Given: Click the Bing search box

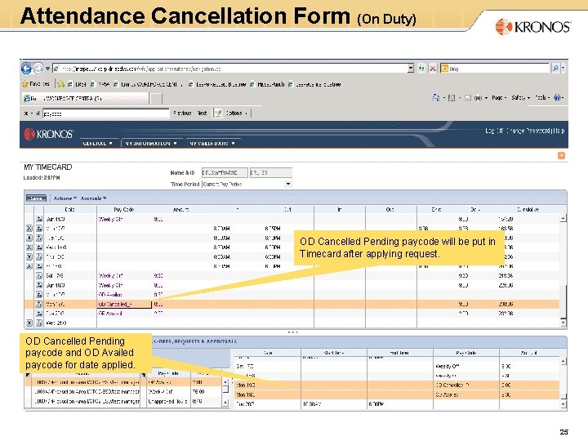Looking at the screenshot, I should (495, 69).
